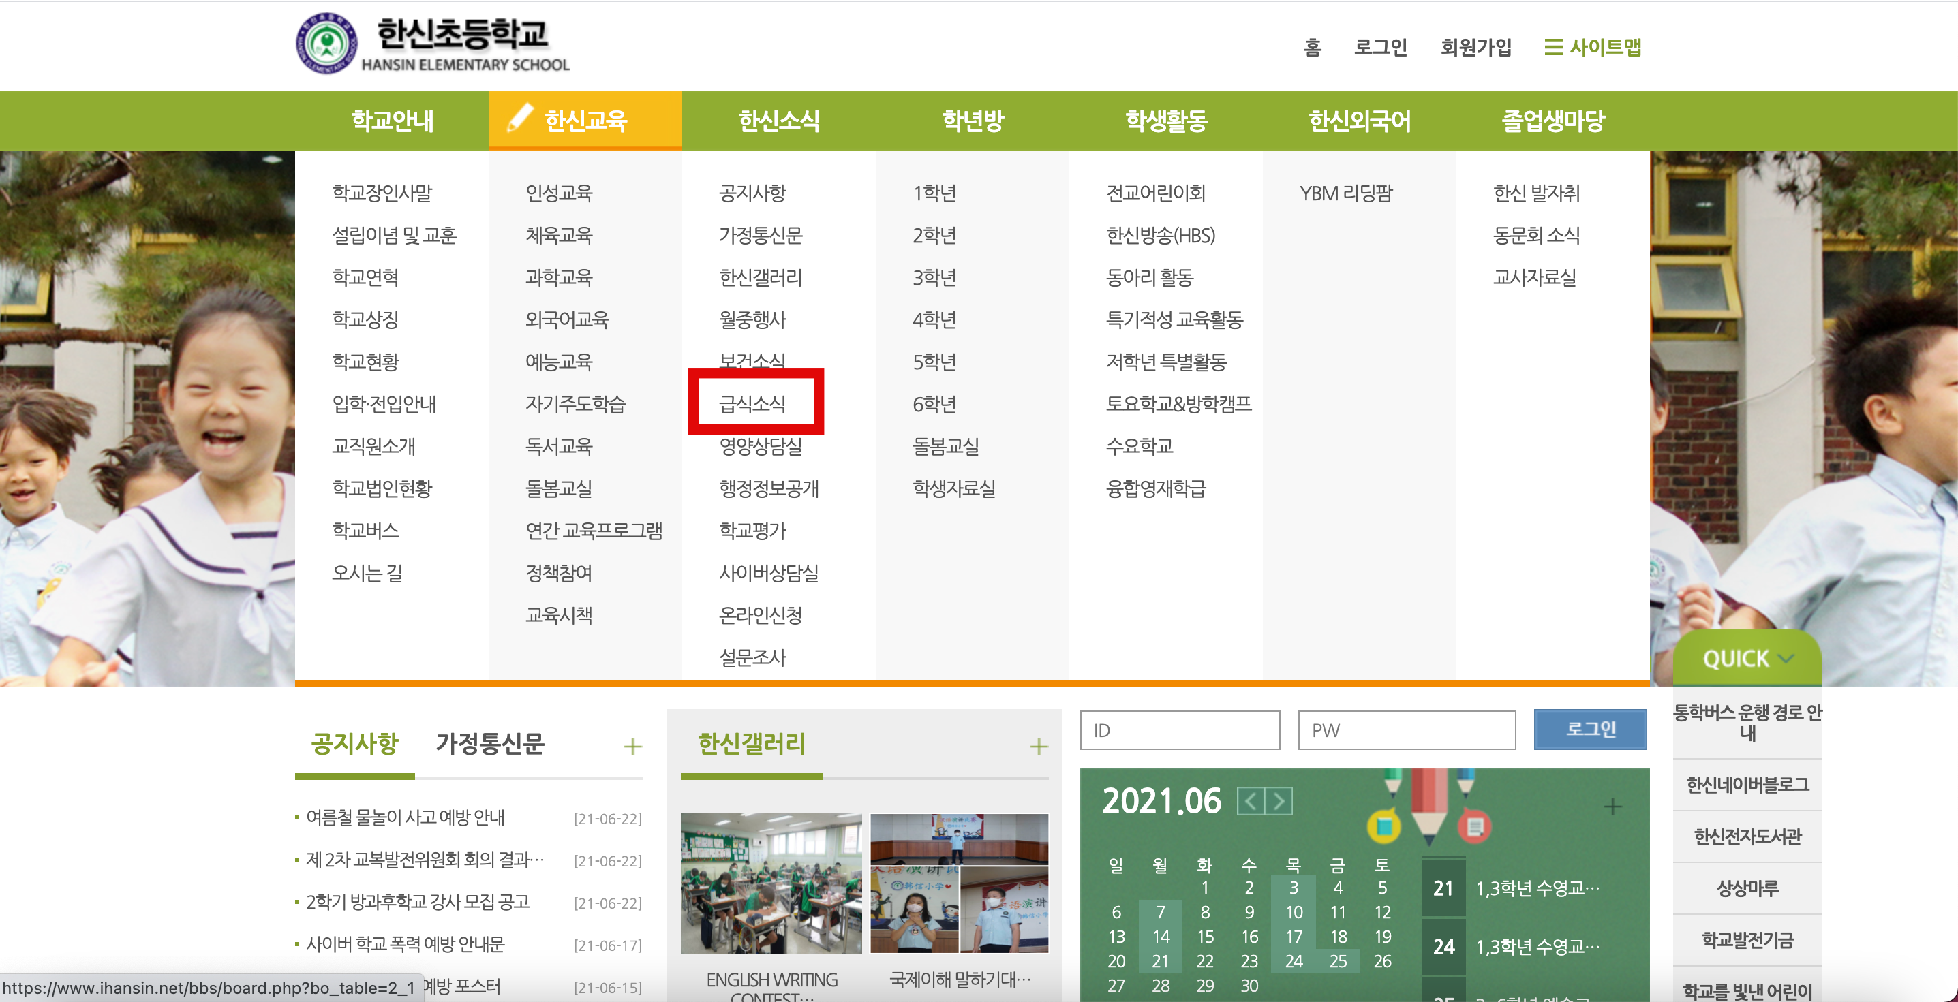Click plus icon on Hansin gallery panel
Image resolution: width=1958 pixels, height=1002 pixels.
click(1038, 746)
